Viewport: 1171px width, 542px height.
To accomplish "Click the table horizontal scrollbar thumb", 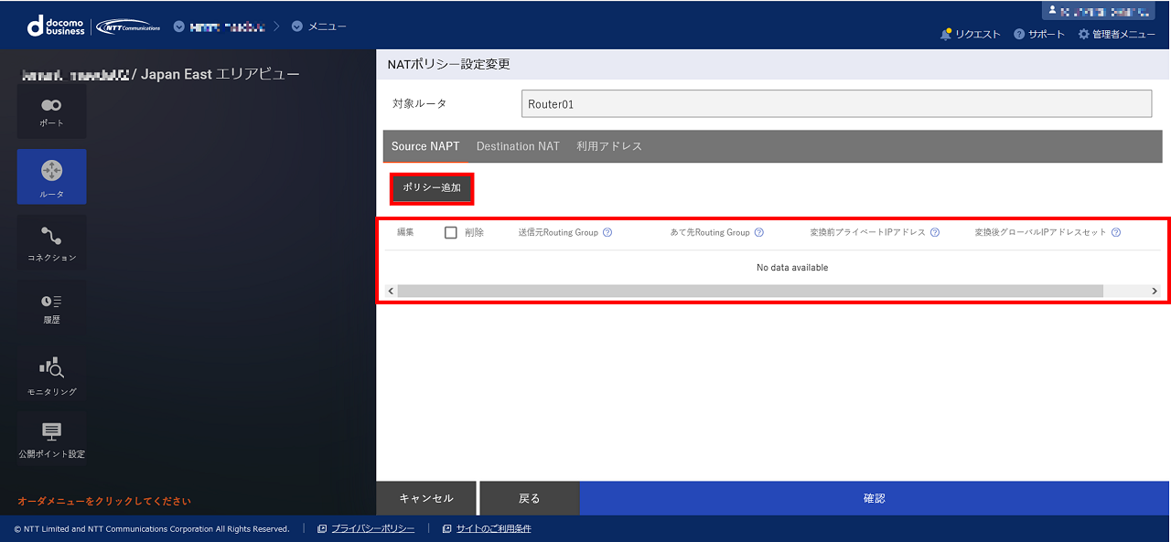I will pos(750,291).
